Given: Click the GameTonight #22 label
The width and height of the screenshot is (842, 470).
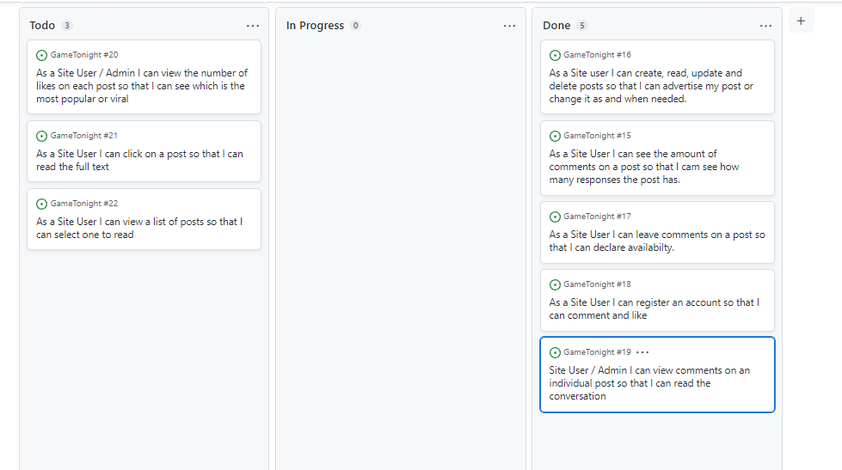Looking at the screenshot, I should [84, 204].
